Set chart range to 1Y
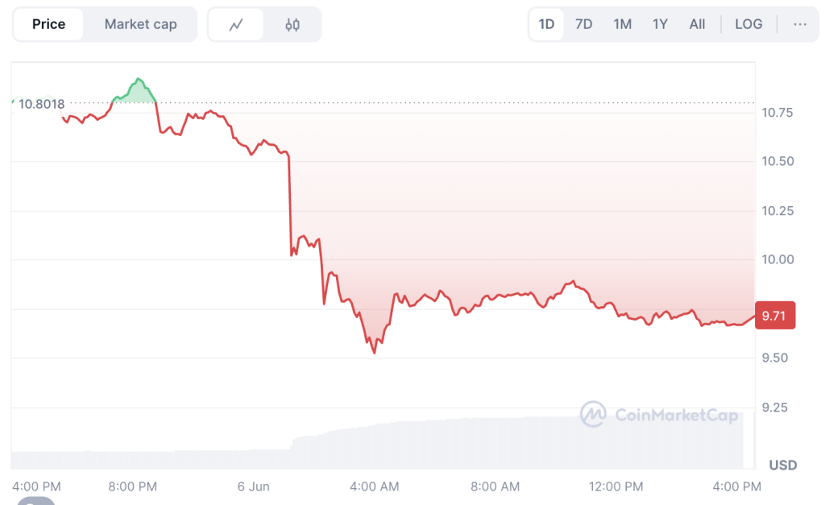Screen dimensions: 825x505 pyautogui.click(x=660, y=24)
